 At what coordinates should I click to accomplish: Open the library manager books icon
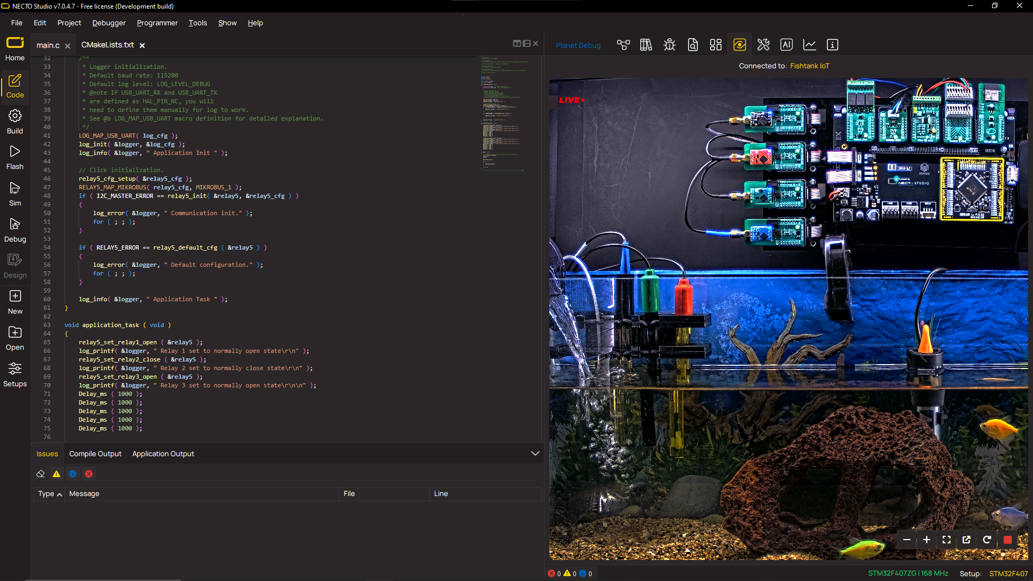tap(646, 45)
